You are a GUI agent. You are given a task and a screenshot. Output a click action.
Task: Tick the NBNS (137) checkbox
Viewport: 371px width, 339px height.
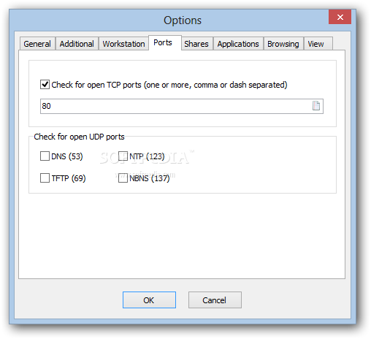pyautogui.click(x=123, y=178)
